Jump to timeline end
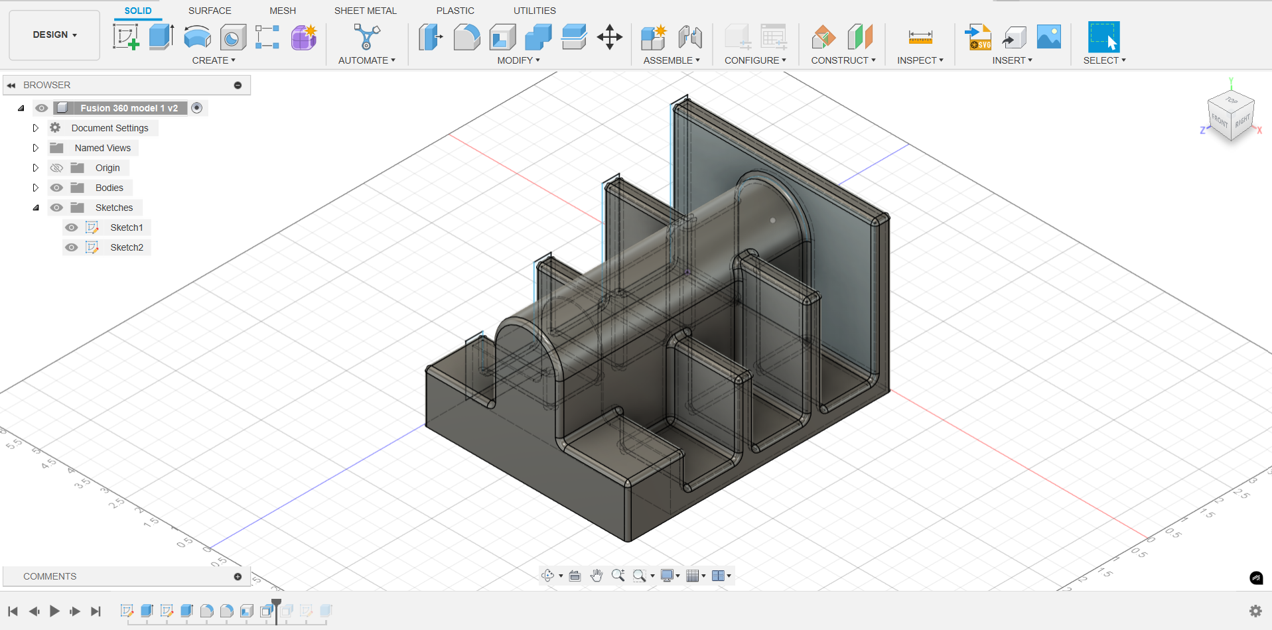 coord(96,611)
